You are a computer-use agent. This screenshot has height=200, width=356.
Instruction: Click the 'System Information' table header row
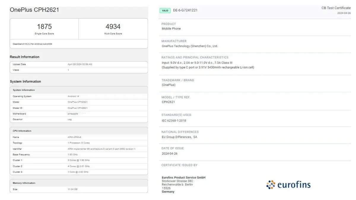(79, 90)
